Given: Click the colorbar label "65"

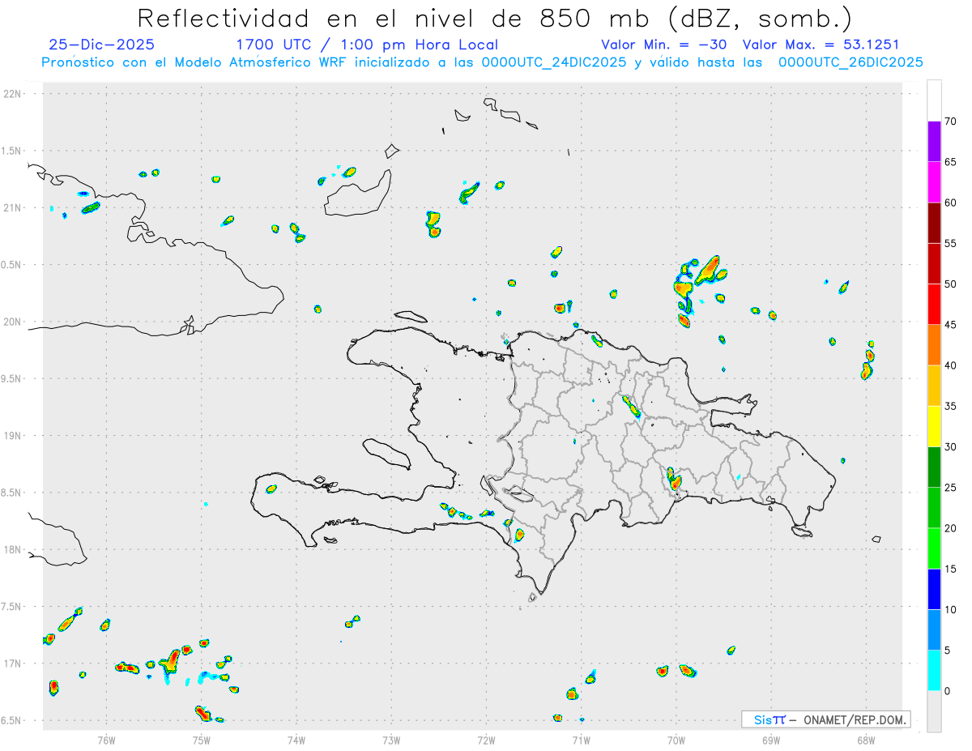Looking at the screenshot, I should (950, 162).
